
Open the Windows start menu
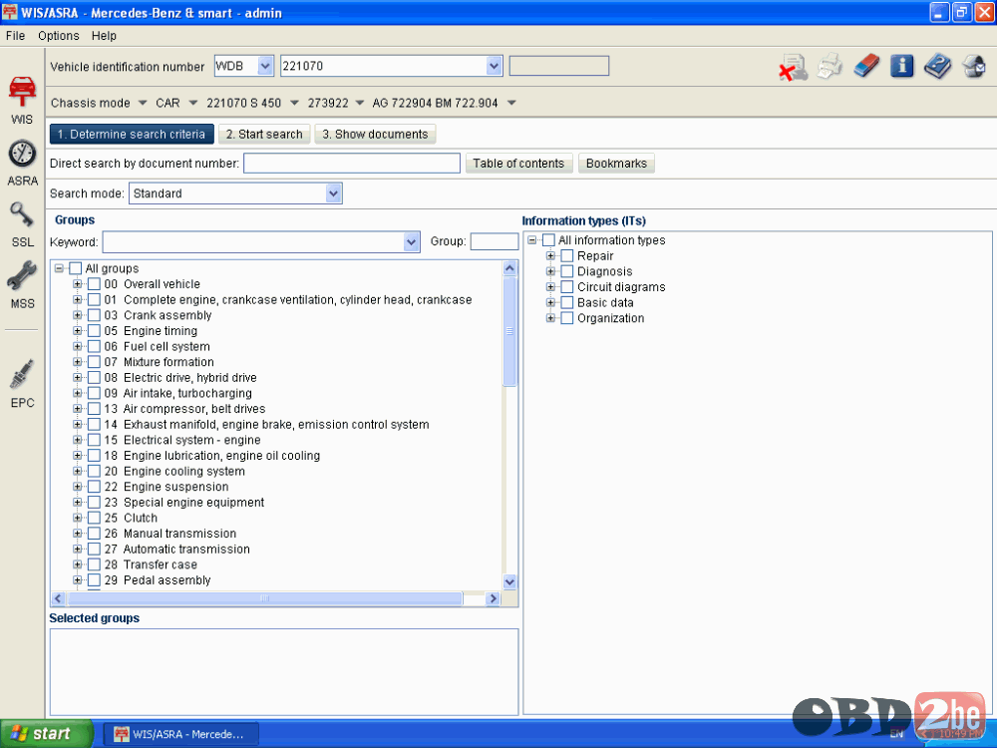tap(47, 733)
